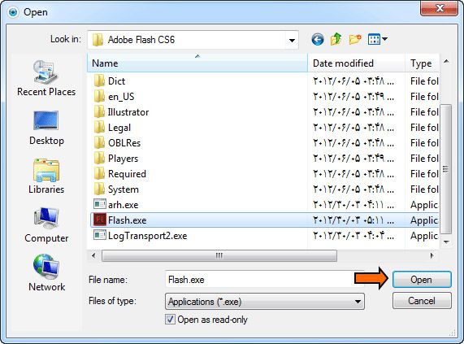
Task: Click the date of LogTransport2.exe
Action: 353,236
